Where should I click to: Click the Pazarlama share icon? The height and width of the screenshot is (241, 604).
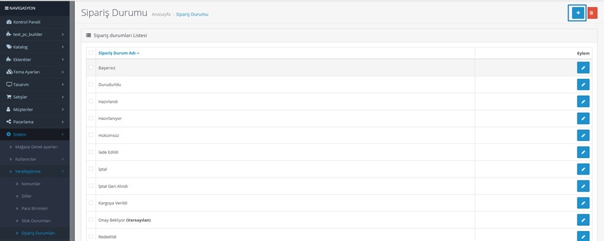[9, 122]
